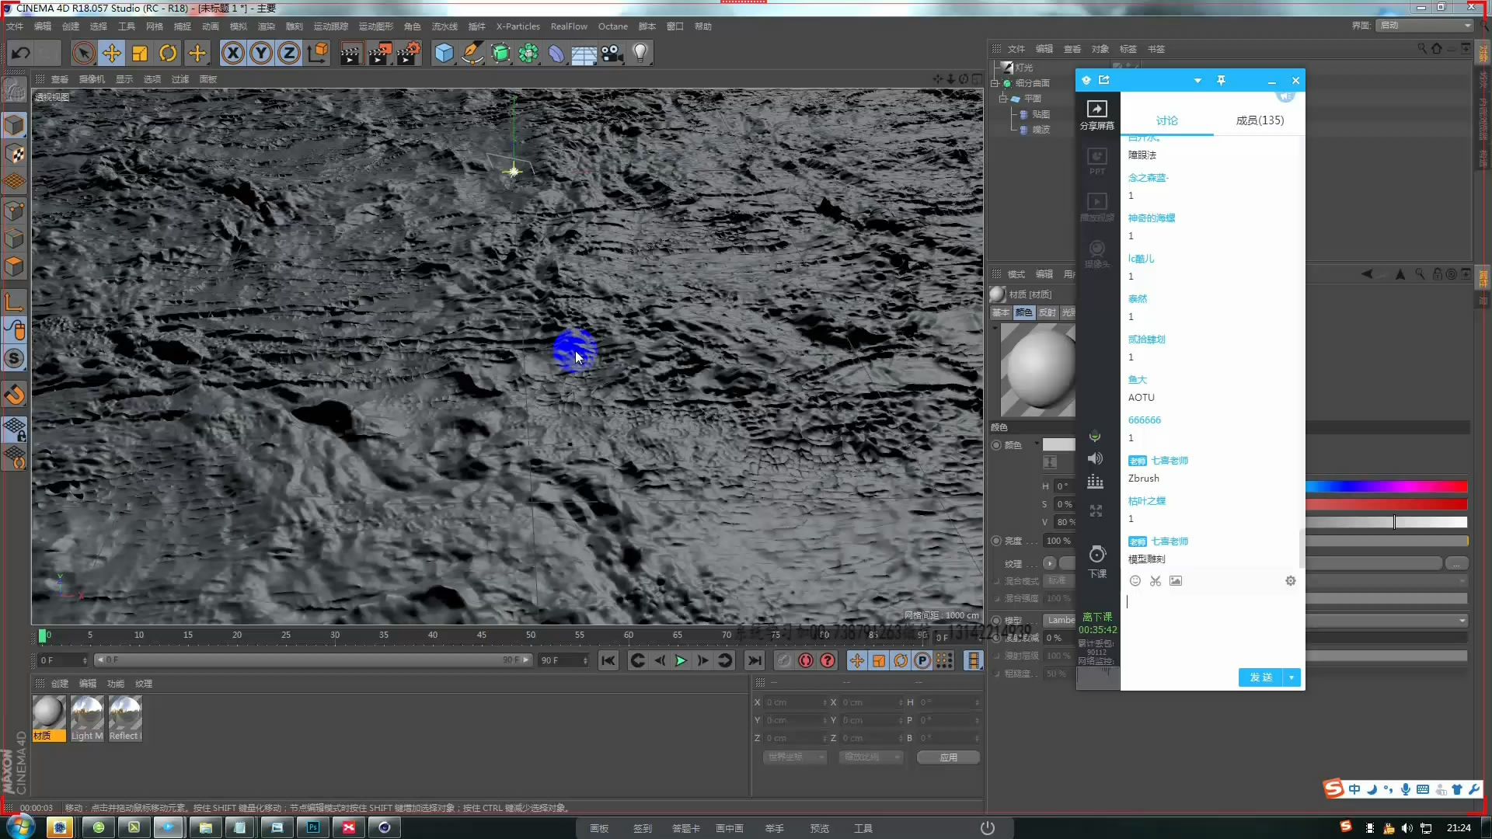Click the Scale tool icon

pos(140,54)
